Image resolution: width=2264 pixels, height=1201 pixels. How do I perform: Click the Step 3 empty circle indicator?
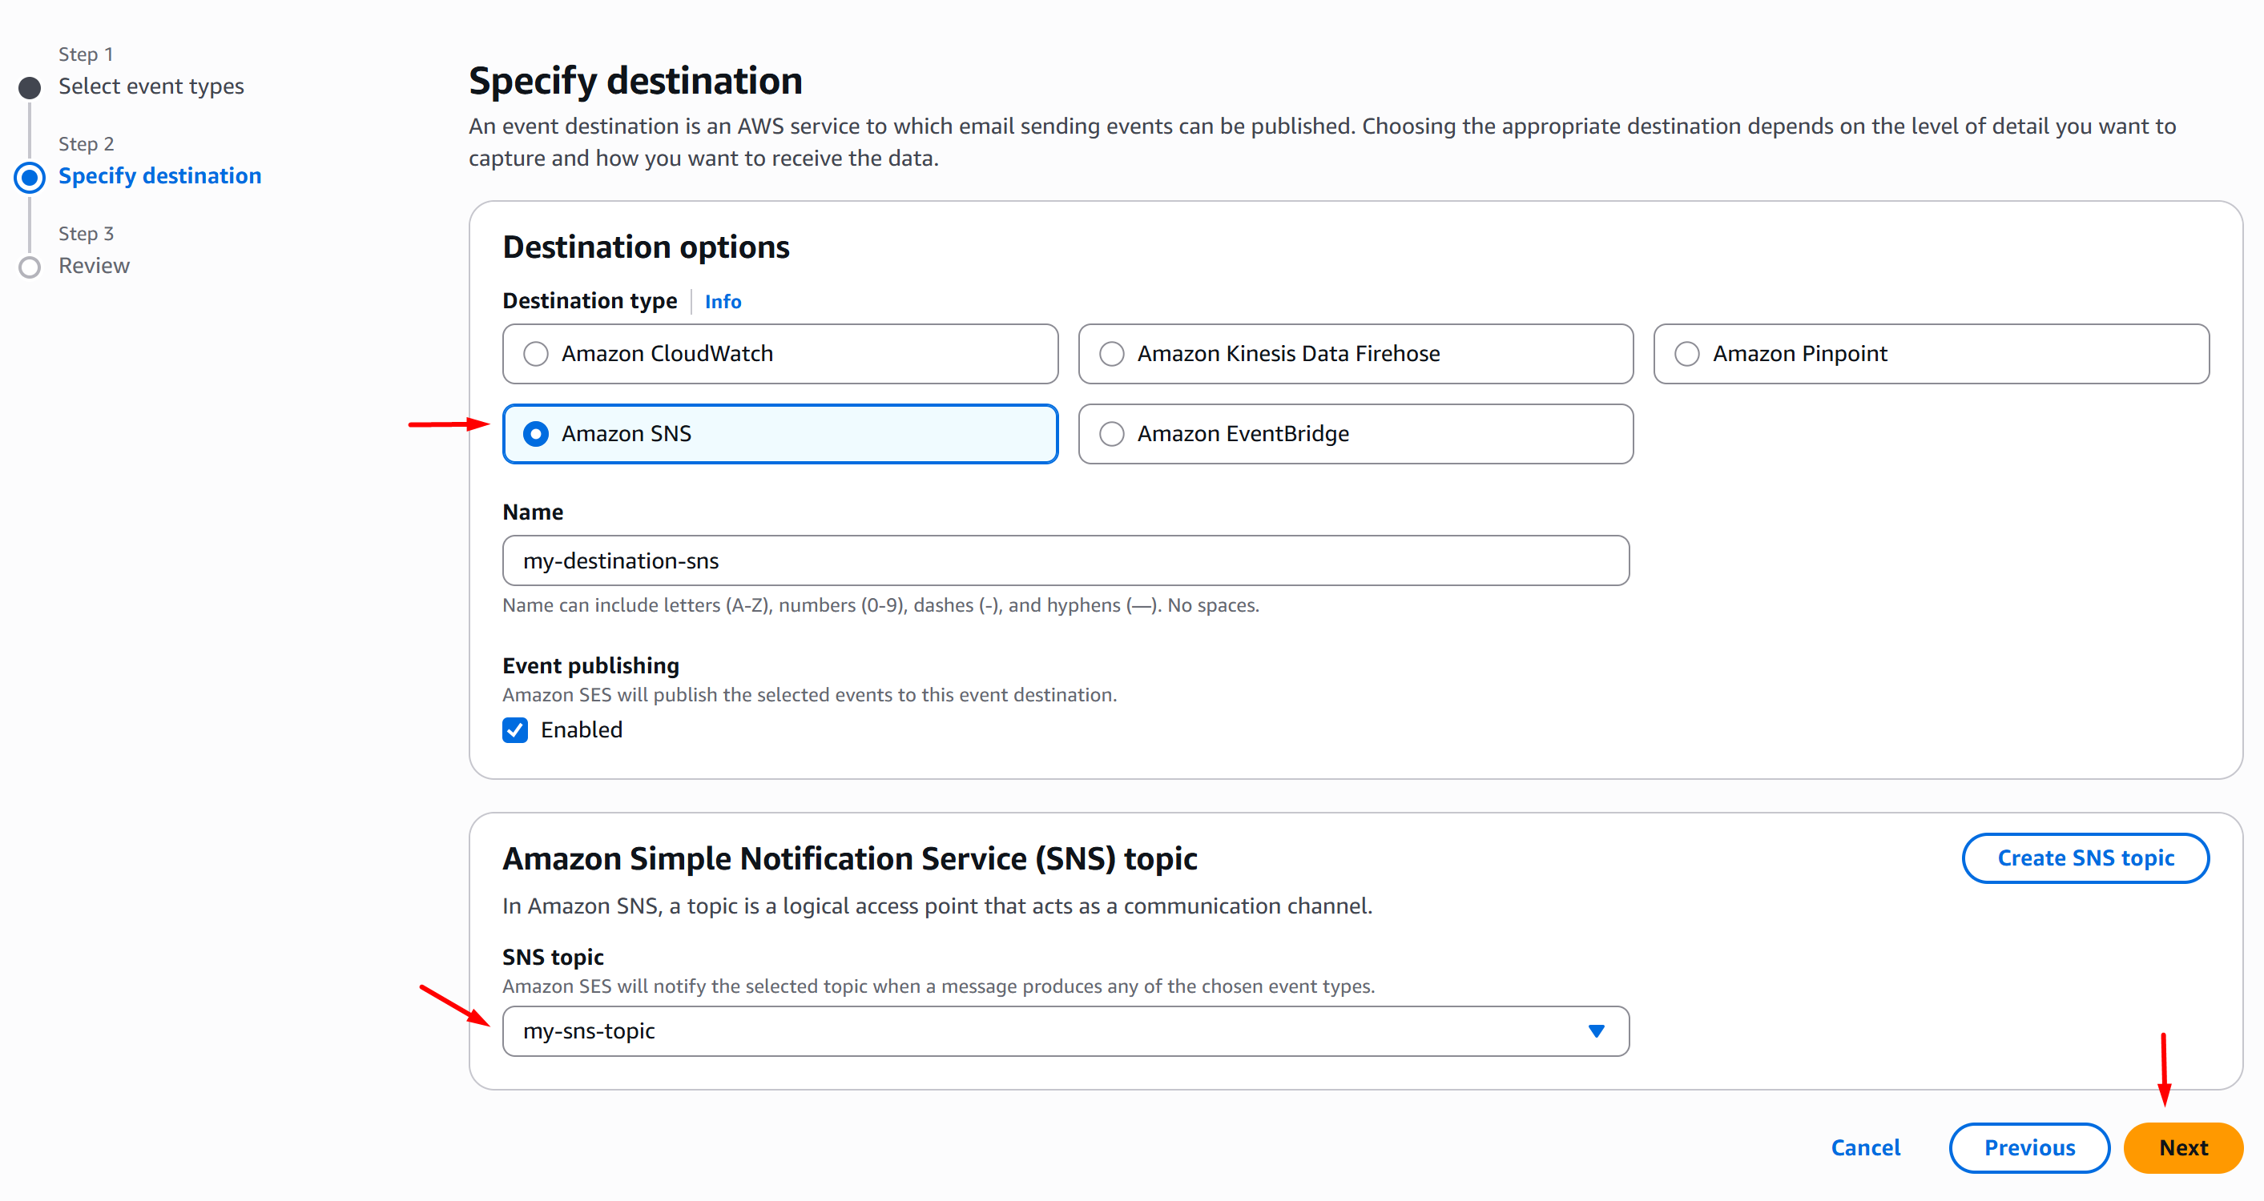click(30, 267)
